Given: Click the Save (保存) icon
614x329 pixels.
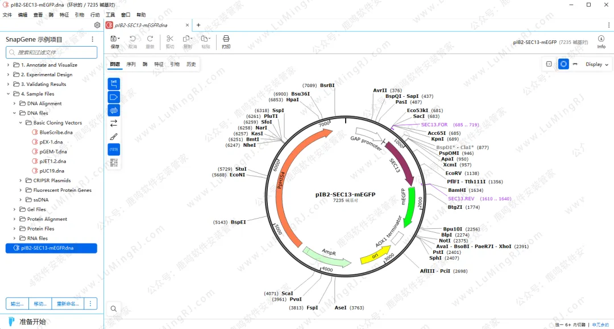Looking at the screenshot, I should click(115, 41).
